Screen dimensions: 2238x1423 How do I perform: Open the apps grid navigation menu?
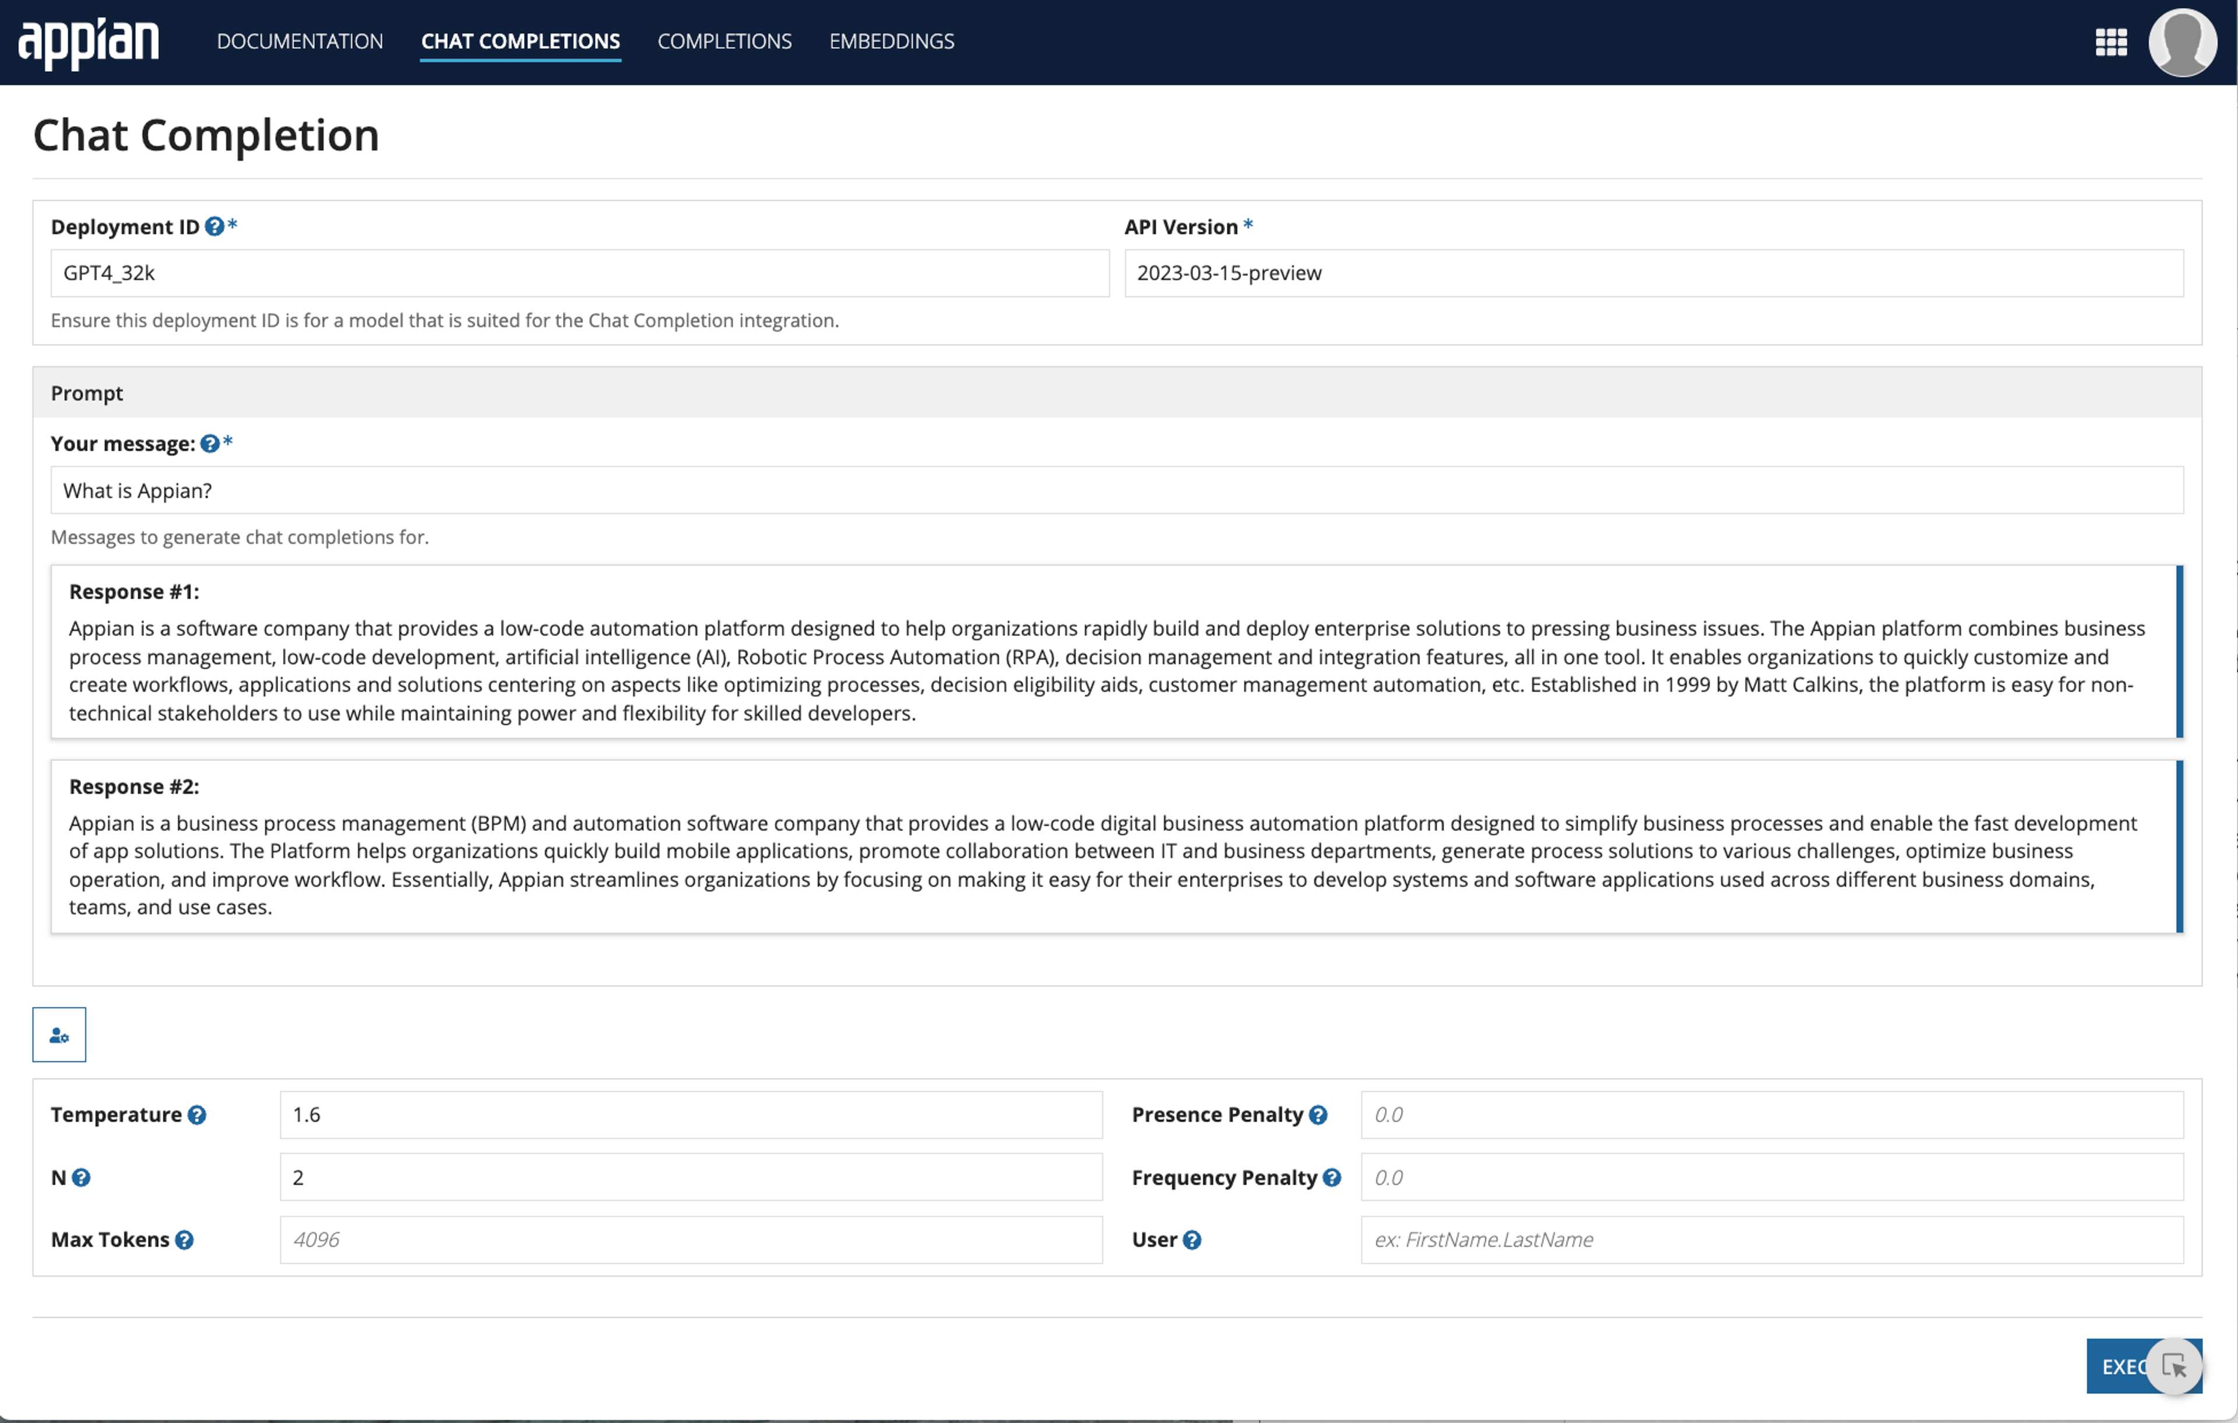tap(2111, 42)
